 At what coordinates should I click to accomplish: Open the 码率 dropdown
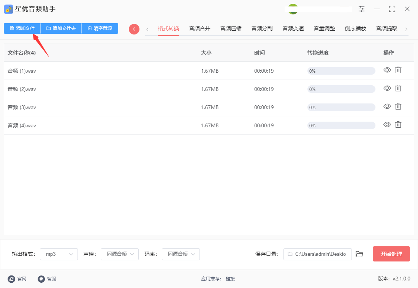tap(181, 254)
